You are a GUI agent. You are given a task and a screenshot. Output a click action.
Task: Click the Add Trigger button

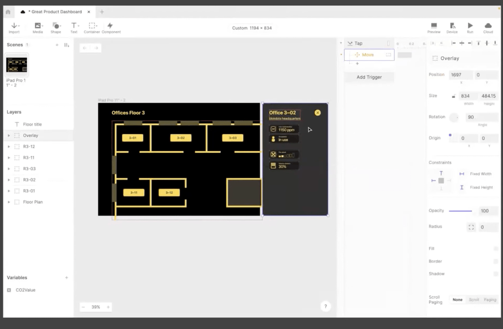tap(369, 77)
